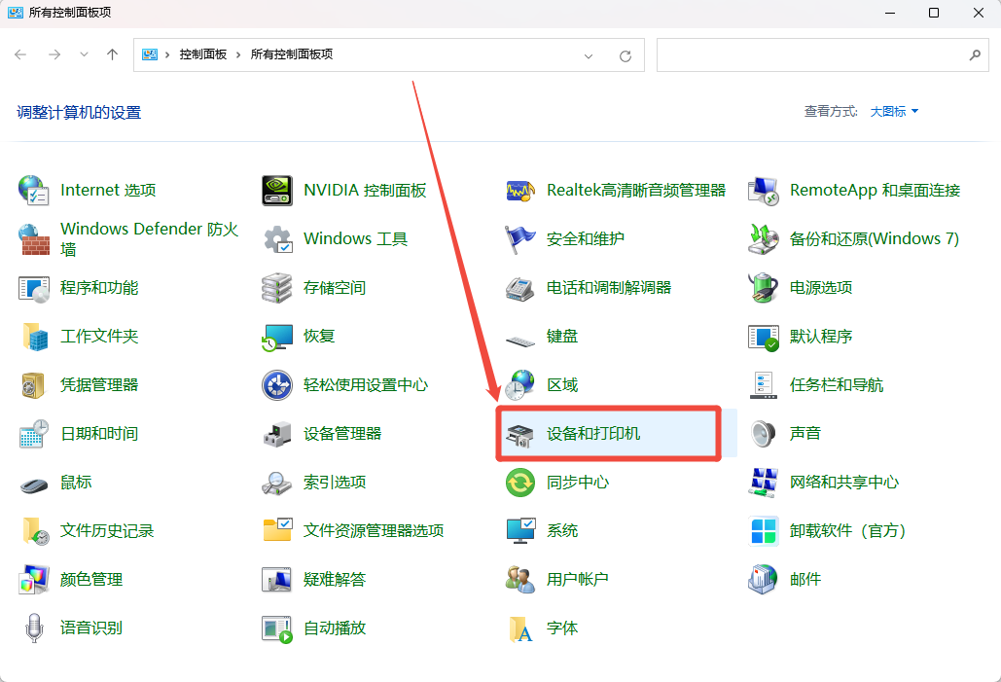The image size is (1001, 682).
Task: Click the 用户帐户 people icon
Action: click(x=520, y=580)
